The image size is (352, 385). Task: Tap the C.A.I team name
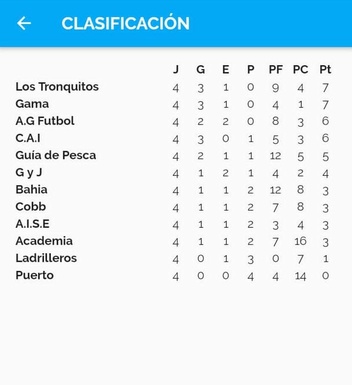28,138
